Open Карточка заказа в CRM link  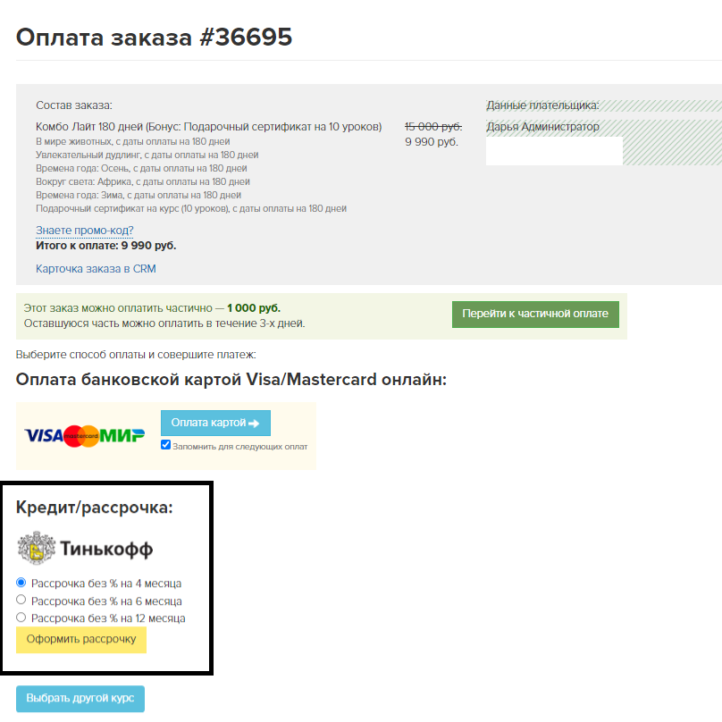click(96, 268)
